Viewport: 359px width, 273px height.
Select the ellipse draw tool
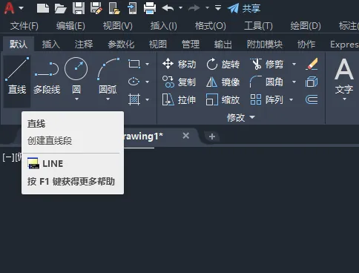coord(134,82)
